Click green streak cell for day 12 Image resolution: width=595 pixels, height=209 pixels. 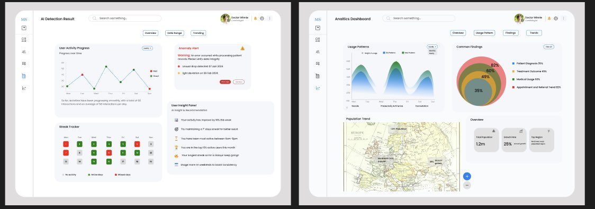(x=137, y=152)
